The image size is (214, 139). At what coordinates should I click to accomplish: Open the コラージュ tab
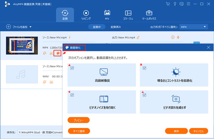128,15
